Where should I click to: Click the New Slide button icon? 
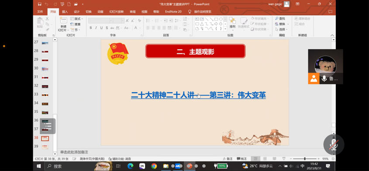click(x=64, y=21)
